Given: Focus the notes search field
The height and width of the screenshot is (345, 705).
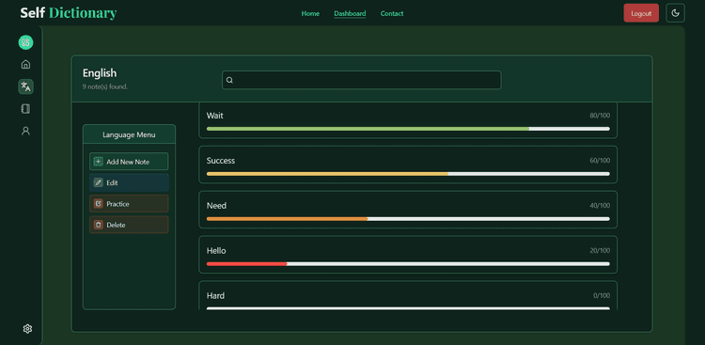Looking at the screenshot, I should pyautogui.click(x=362, y=80).
